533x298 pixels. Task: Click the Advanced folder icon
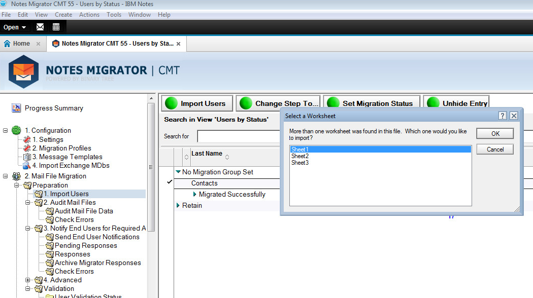coord(39,280)
